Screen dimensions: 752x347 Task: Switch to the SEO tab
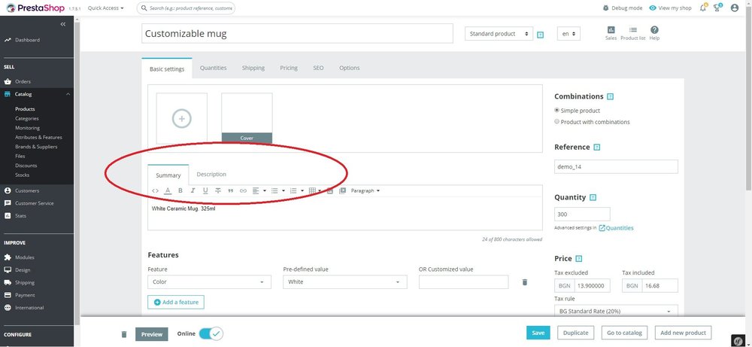pyautogui.click(x=318, y=68)
